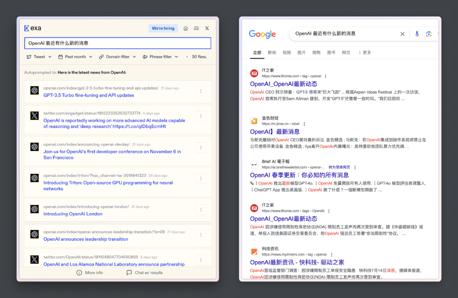Open the 更多 menu in Google
458x298 pixels.
click(365, 53)
